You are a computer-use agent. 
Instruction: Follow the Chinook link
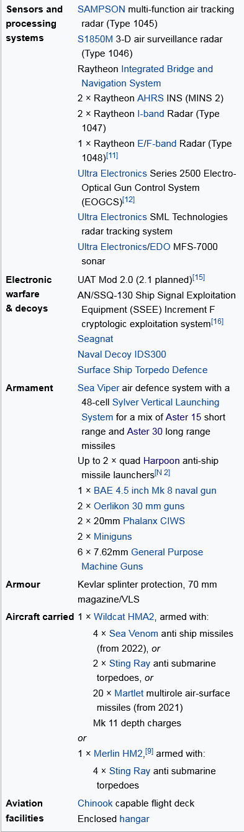[95, 803]
